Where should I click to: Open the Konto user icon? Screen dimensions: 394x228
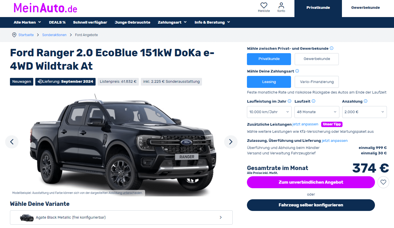(281, 5)
